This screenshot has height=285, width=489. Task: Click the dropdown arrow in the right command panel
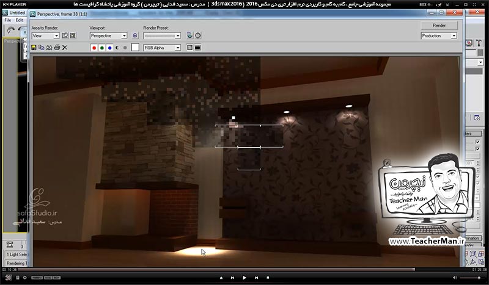coord(480,63)
